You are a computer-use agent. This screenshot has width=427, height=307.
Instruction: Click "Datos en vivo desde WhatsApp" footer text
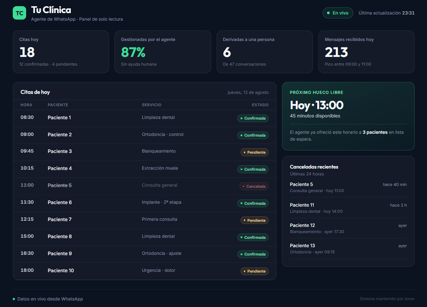[50, 299]
